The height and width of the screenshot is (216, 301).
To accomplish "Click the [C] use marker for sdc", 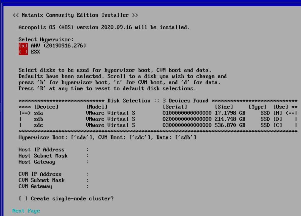I will (277, 125).
